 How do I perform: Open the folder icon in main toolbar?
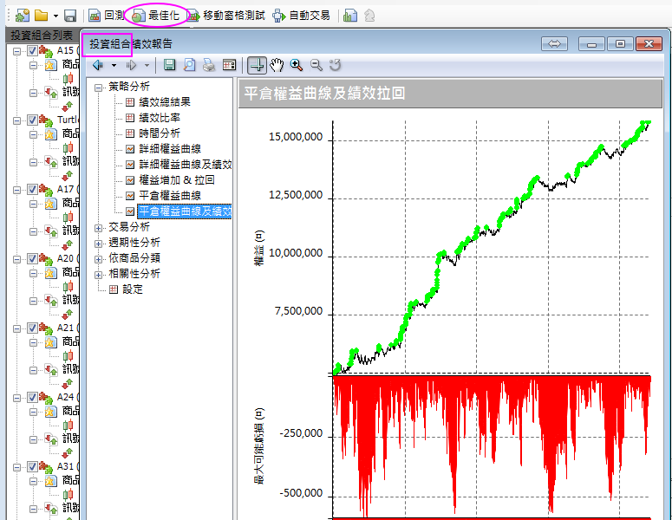point(41,16)
